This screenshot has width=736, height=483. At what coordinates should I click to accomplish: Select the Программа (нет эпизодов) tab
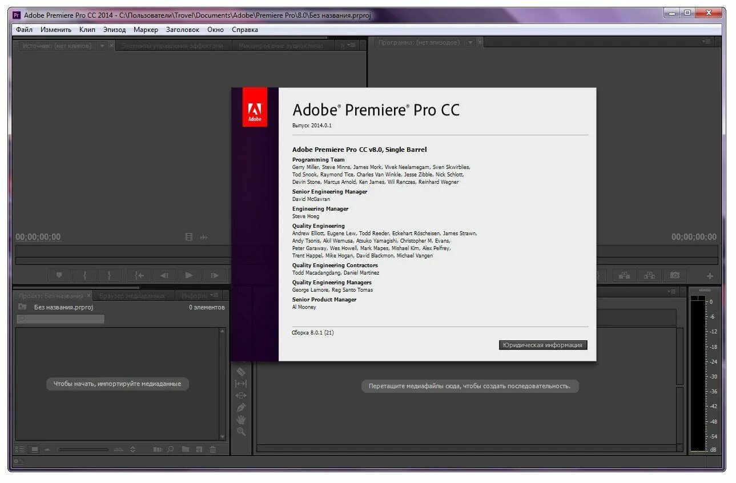click(x=419, y=42)
